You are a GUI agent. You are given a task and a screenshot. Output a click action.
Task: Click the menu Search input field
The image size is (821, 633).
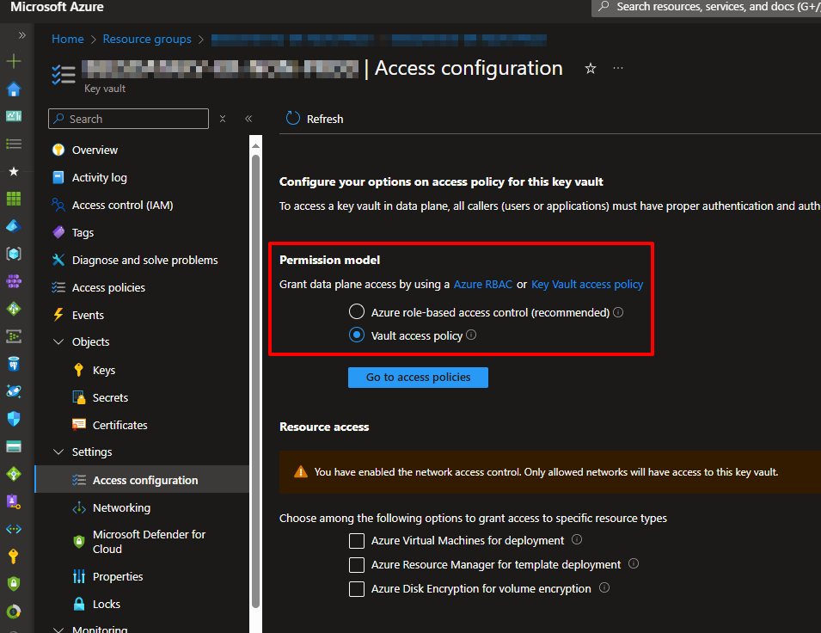pyautogui.click(x=128, y=119)
